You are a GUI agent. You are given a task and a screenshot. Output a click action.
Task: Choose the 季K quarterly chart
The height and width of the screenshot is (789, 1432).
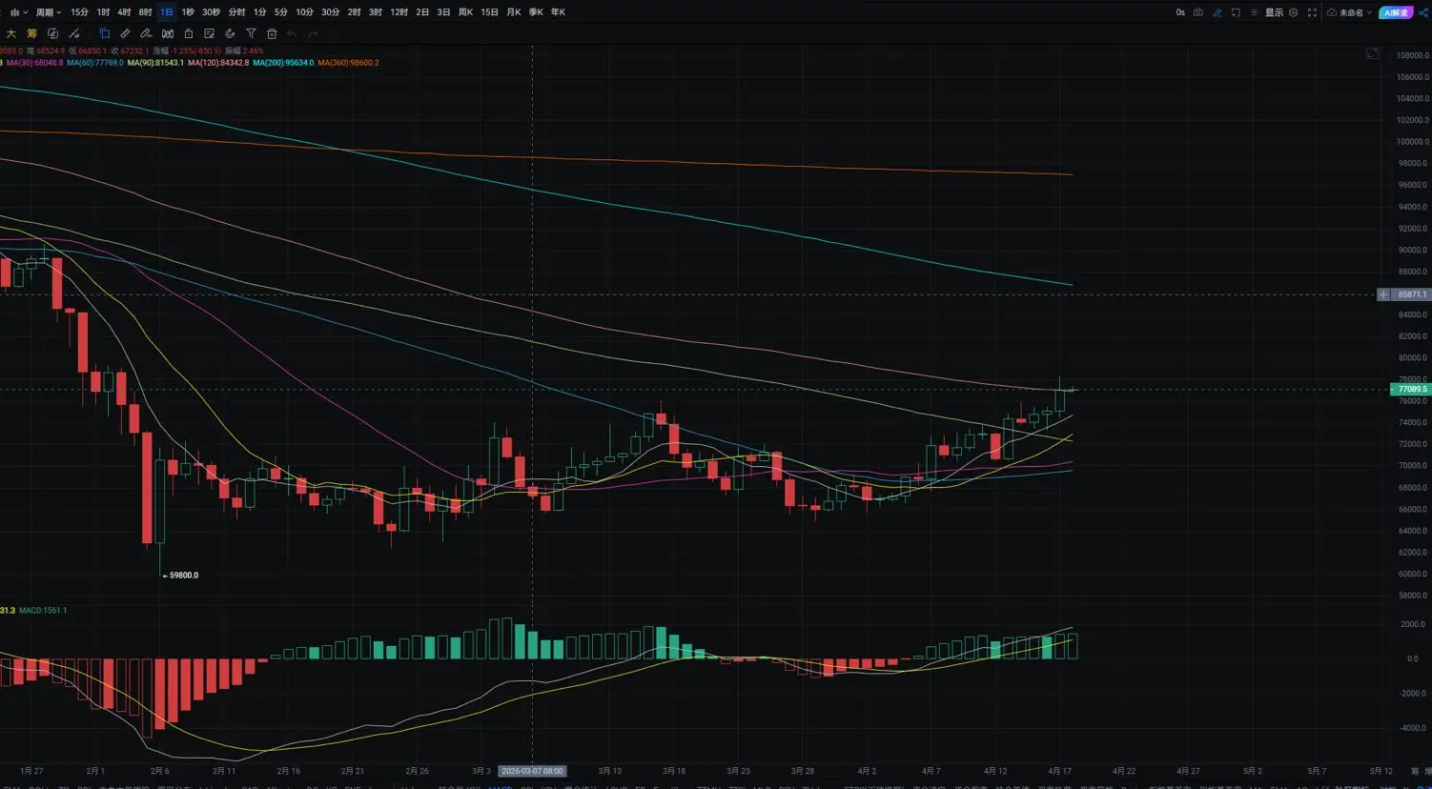pyautogui.click(x=535, y=12)
